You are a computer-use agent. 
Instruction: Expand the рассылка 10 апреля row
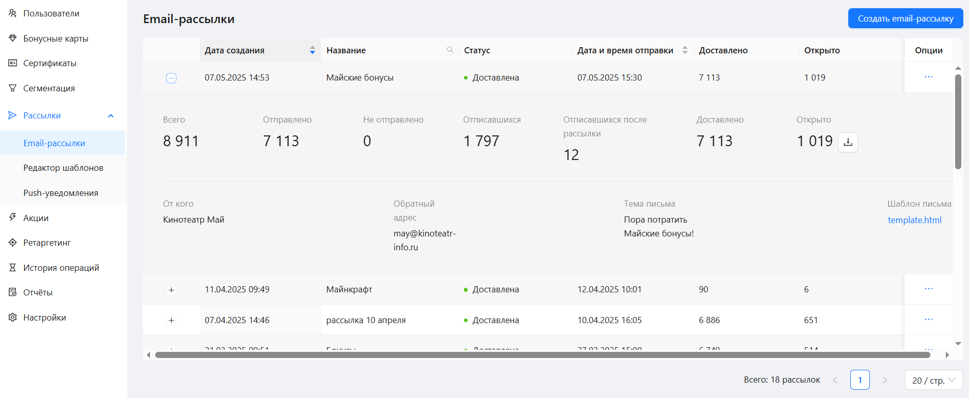(172, 321)
